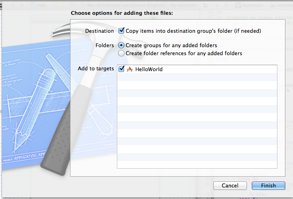The image size is (293, 199).
Task: Click the 'Create groups for any added folders' text
Action: (x=171, y=45)
